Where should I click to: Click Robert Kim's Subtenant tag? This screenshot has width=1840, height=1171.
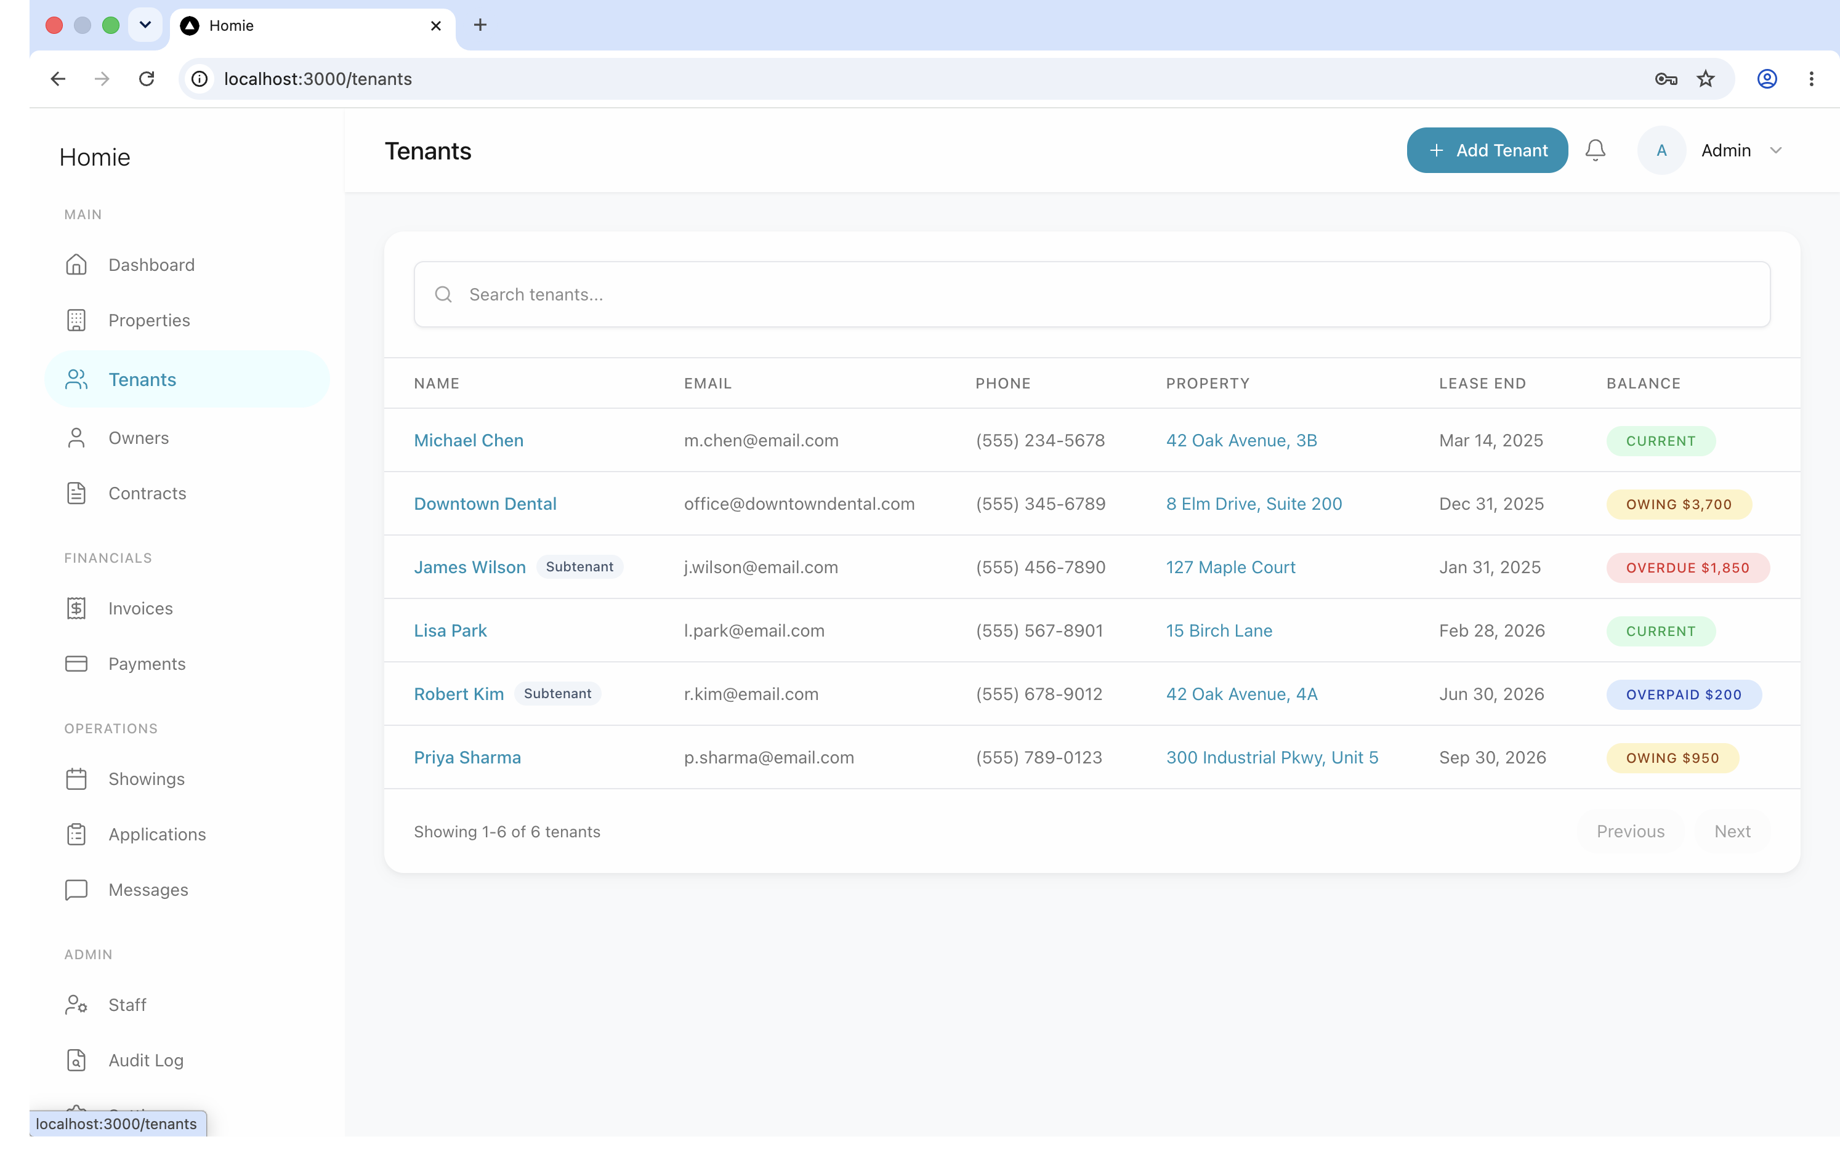557,694
